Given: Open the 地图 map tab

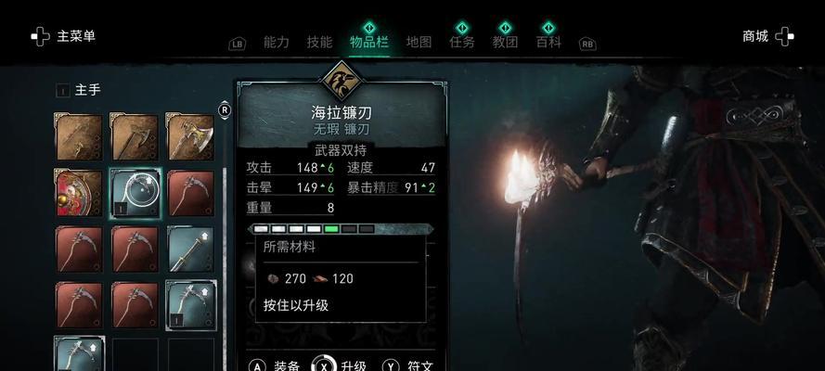Looking at the screenshot, I should tap(419, 42).
